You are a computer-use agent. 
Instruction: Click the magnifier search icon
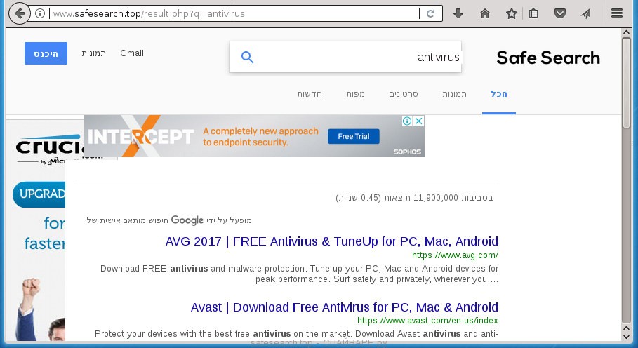[247, 58]
